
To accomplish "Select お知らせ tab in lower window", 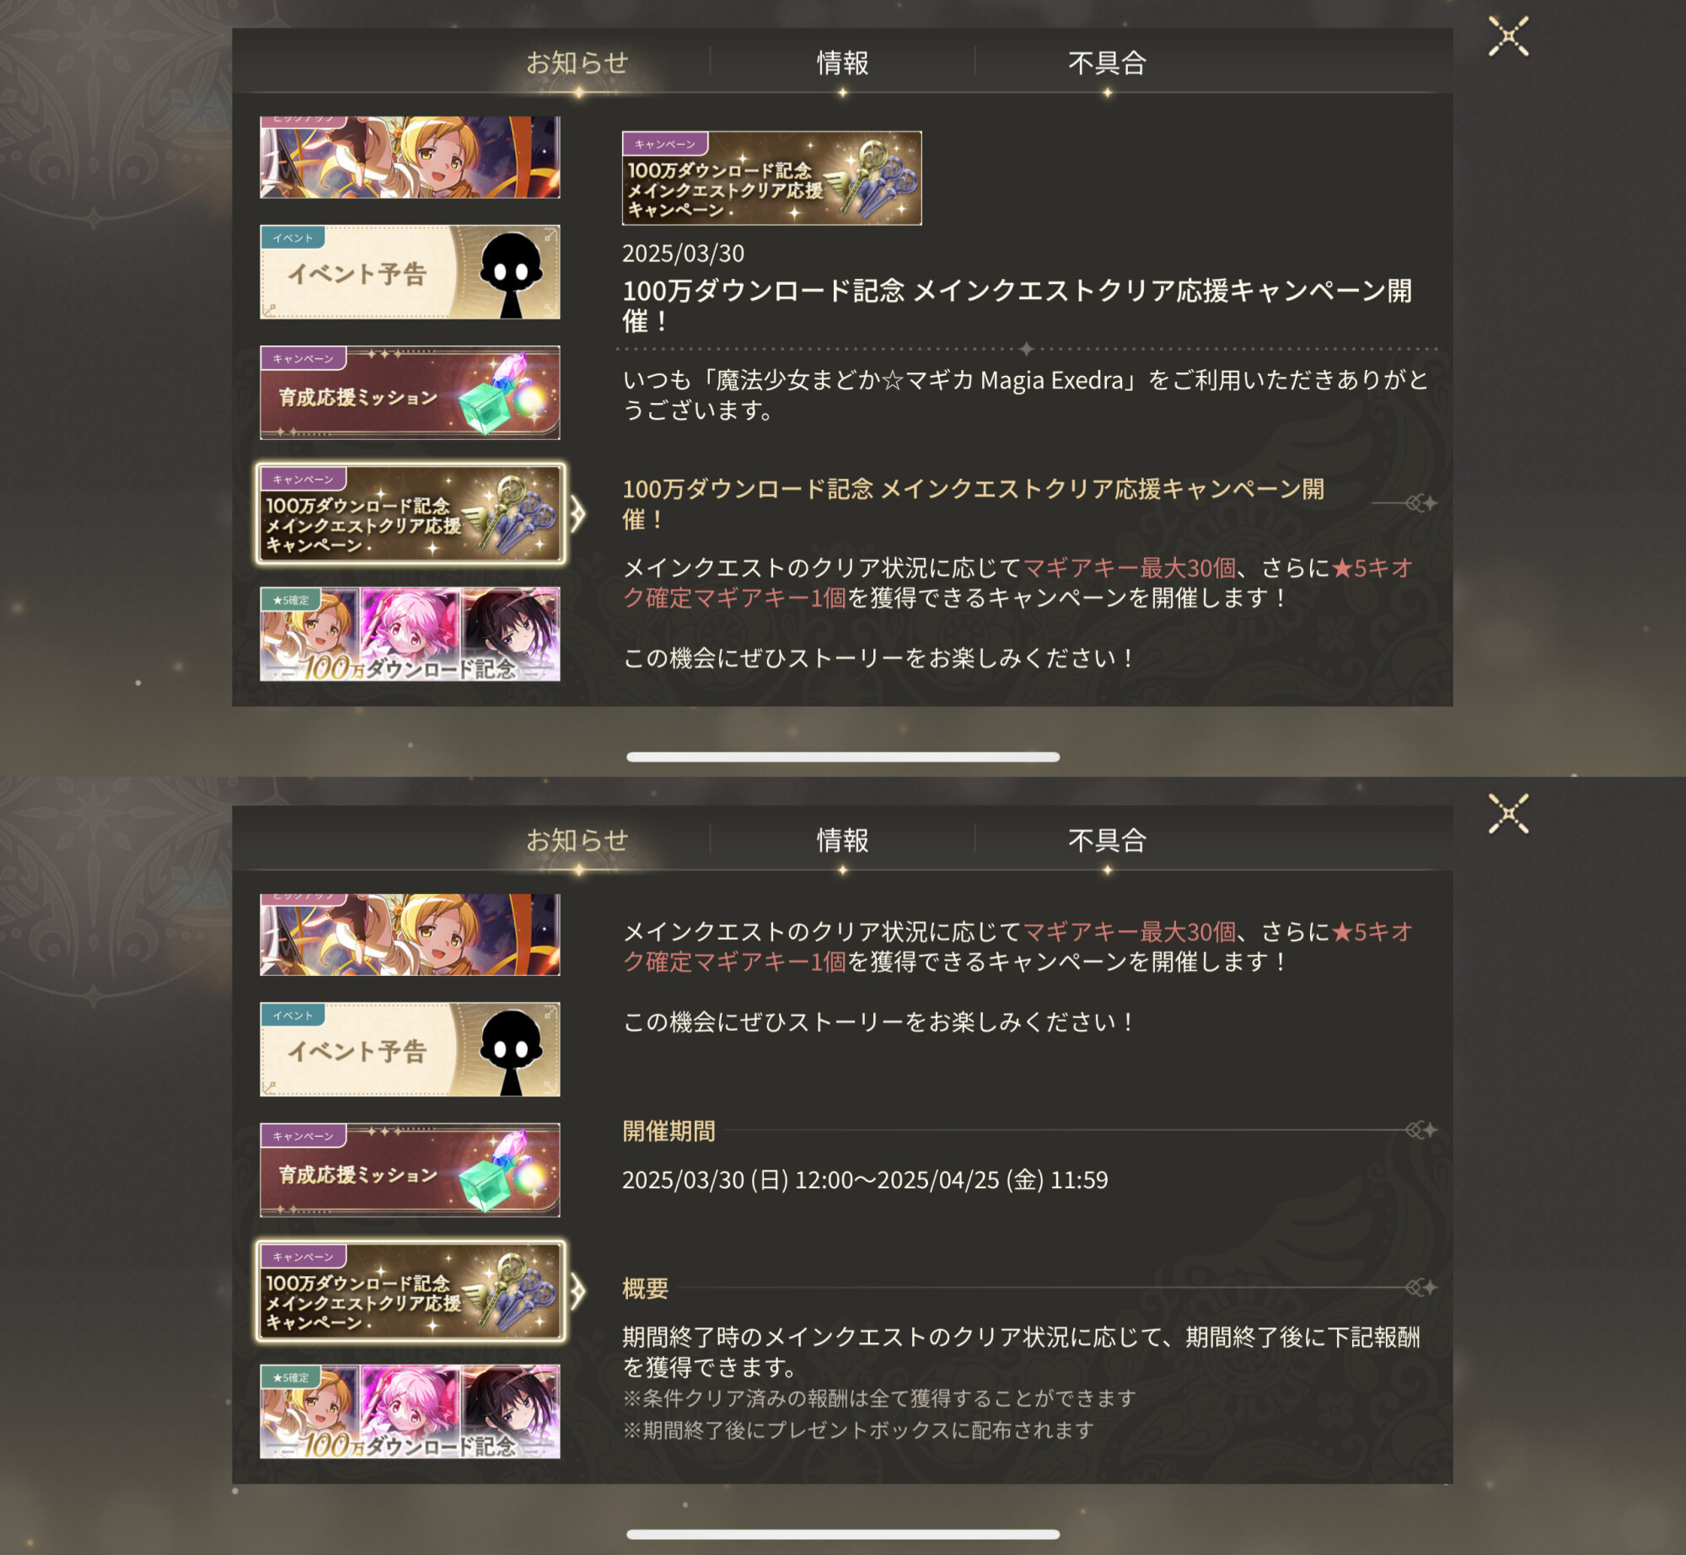I will click(x=577, y=840).
